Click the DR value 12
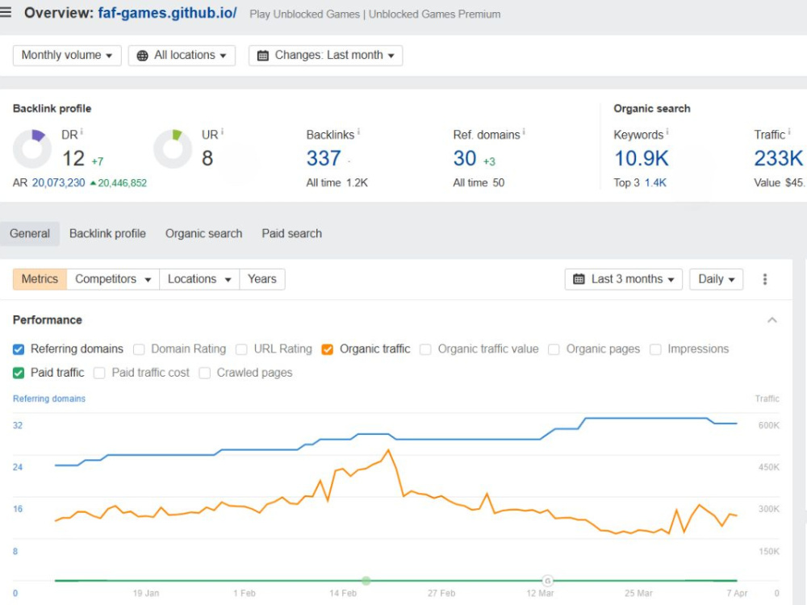Screen dimensions: 807x605 click(x=73, y=158)
